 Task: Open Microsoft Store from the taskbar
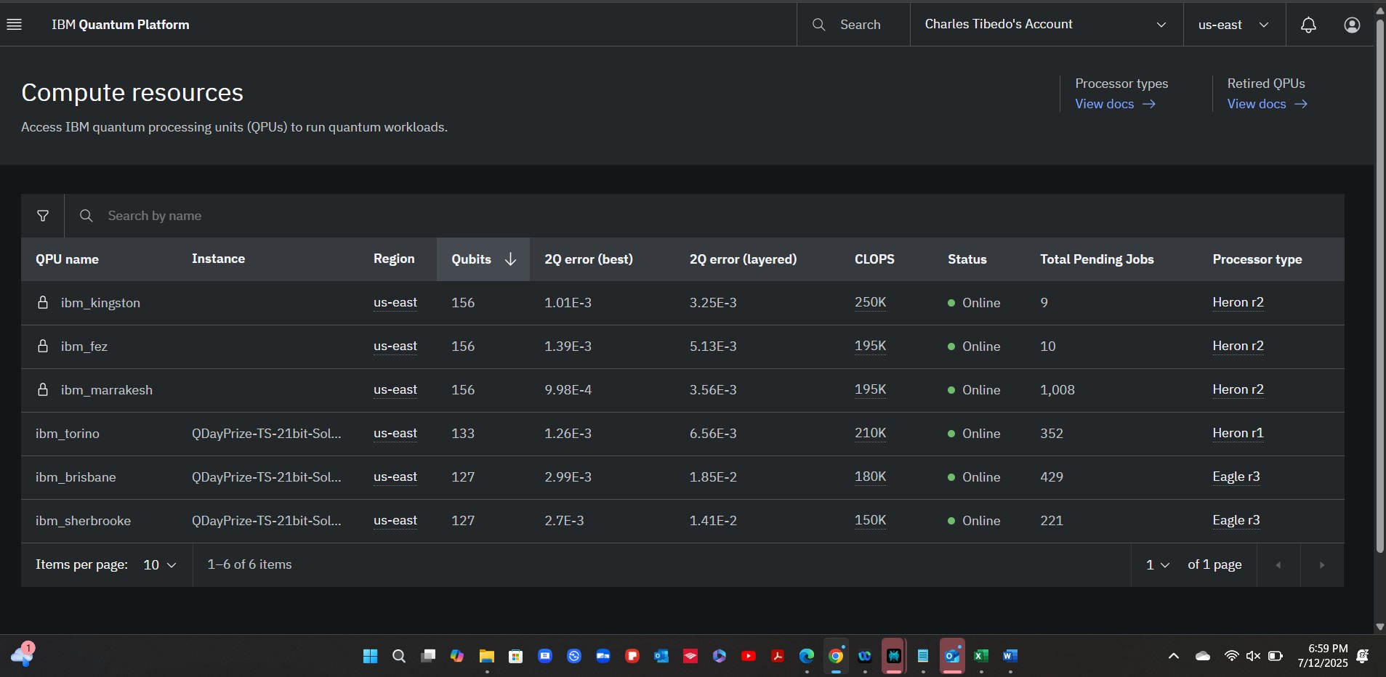coord(515,656)
